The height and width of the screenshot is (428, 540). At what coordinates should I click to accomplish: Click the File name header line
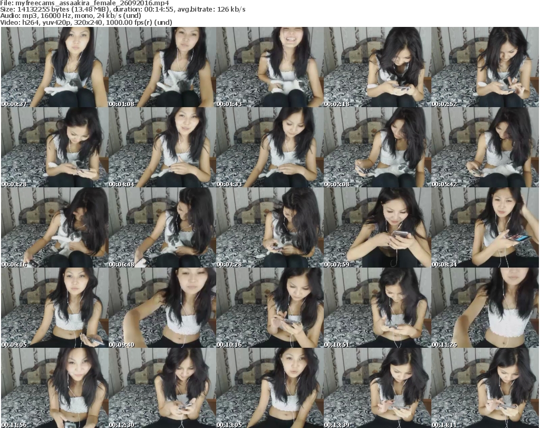[x=85, y=3]
